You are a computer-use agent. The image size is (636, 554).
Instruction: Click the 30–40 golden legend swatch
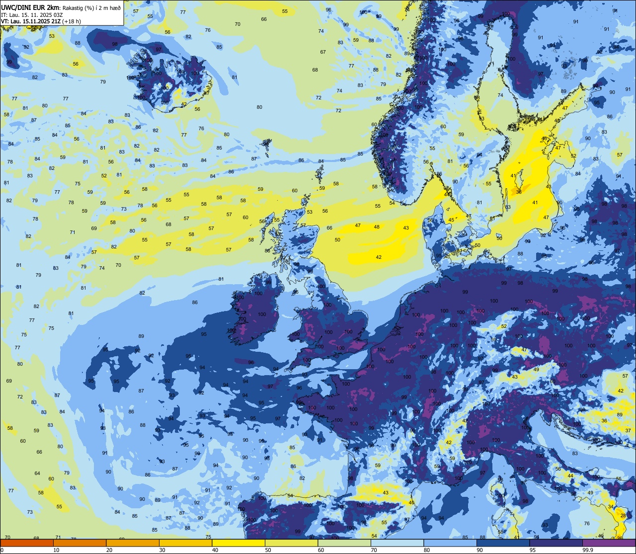[x=185, y=543]
